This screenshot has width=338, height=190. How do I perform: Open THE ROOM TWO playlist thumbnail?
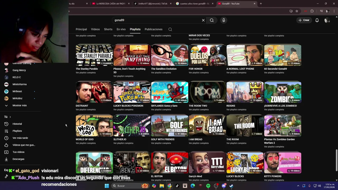pos(207,92)
